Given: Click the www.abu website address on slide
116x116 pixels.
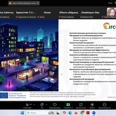Looking at the screenshot, I should pos(112,97).
